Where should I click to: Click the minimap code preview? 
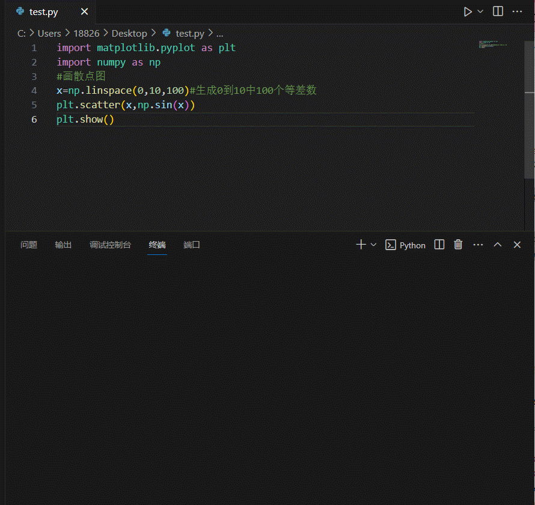(493, 44)
